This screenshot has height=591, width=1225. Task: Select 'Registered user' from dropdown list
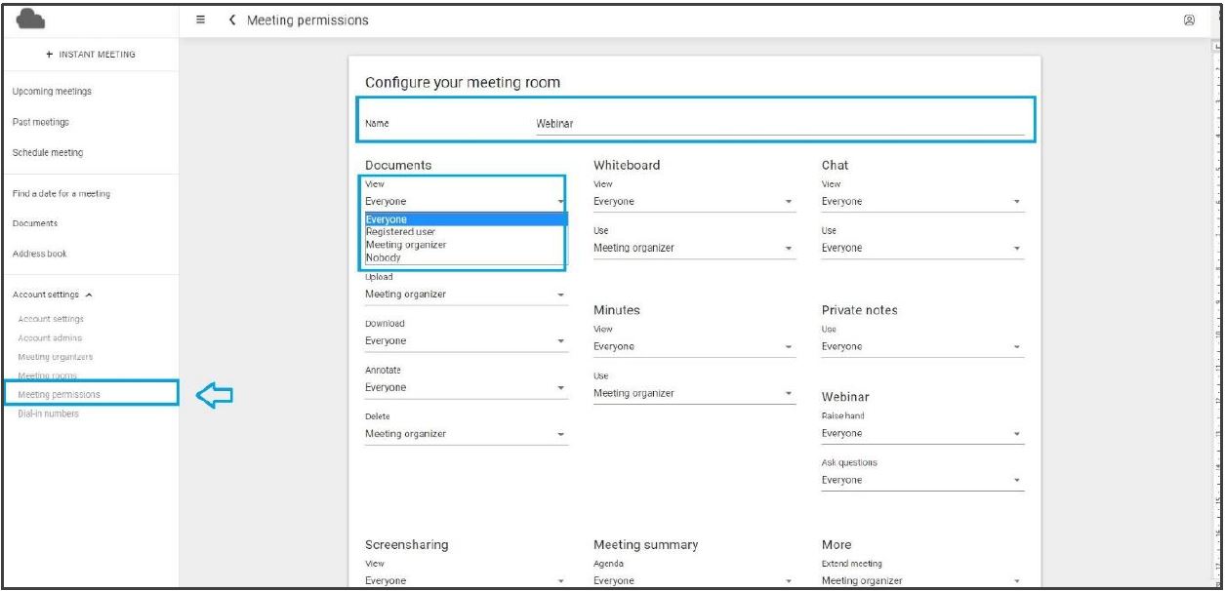pos(400,232)
